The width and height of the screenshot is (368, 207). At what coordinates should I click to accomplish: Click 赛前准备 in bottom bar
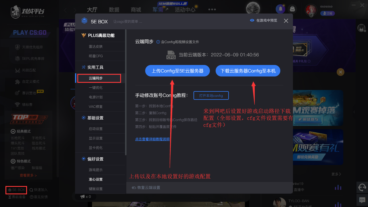click(17, 197)
